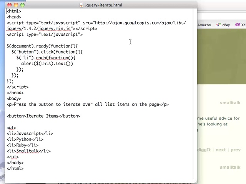Click on 'alert($(this).text())' line
246x184 pixels.
tap(47, 64)
